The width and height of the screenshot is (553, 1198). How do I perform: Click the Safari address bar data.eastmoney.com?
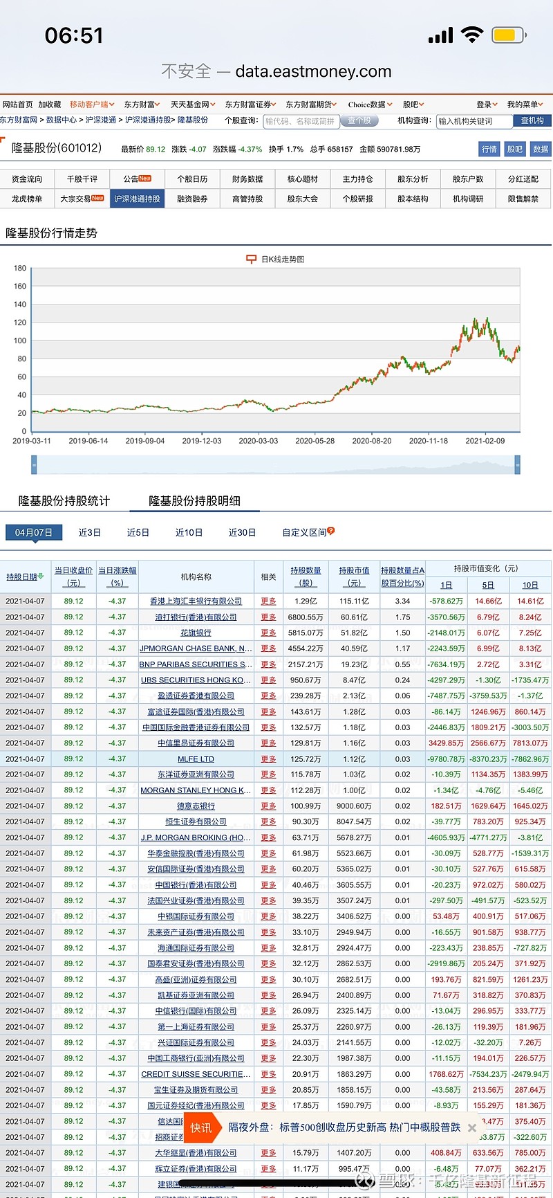tap(276, 71)
